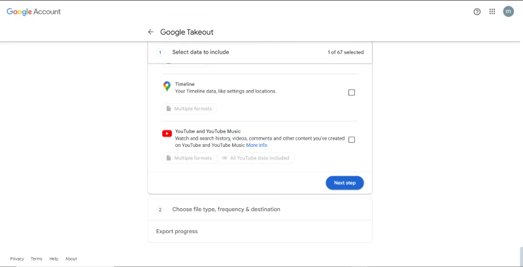Go back using the left arrow
The width and height of the screenshot is (523, 267).
[x=151, y=32]
